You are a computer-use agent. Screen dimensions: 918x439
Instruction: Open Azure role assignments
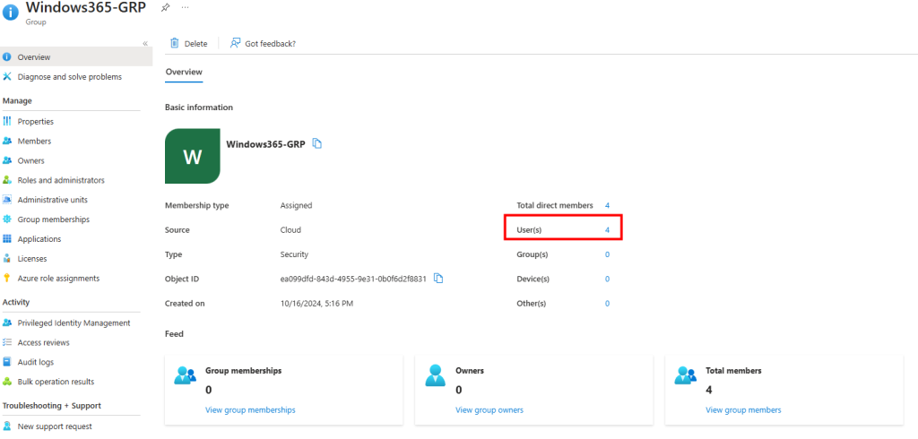click(58, 279)
